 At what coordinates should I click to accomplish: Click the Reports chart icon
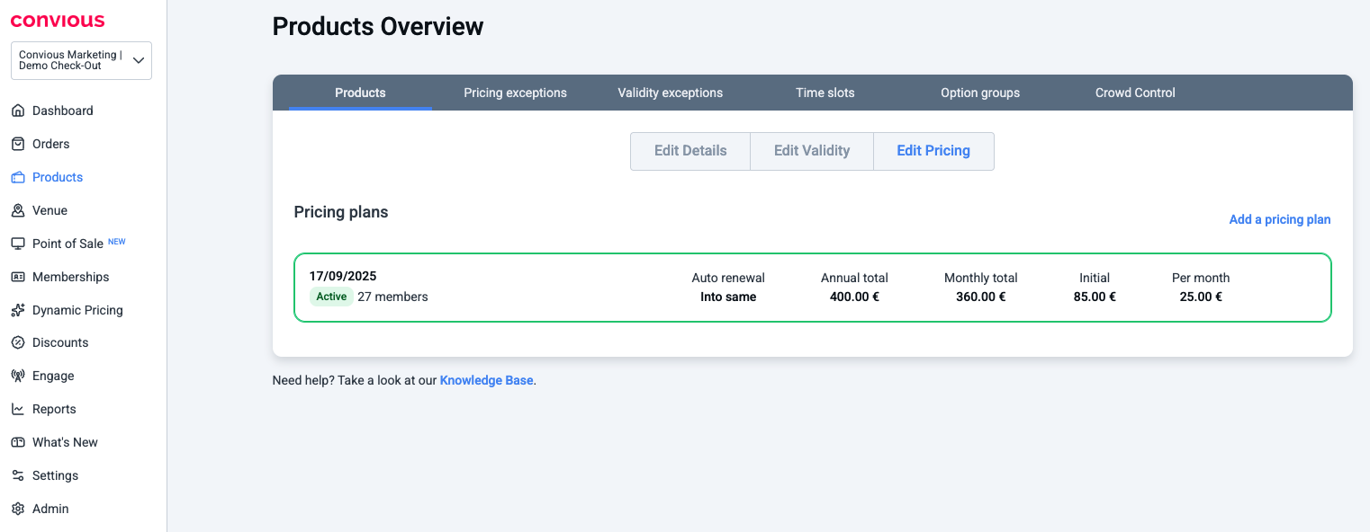pos(17,409)
